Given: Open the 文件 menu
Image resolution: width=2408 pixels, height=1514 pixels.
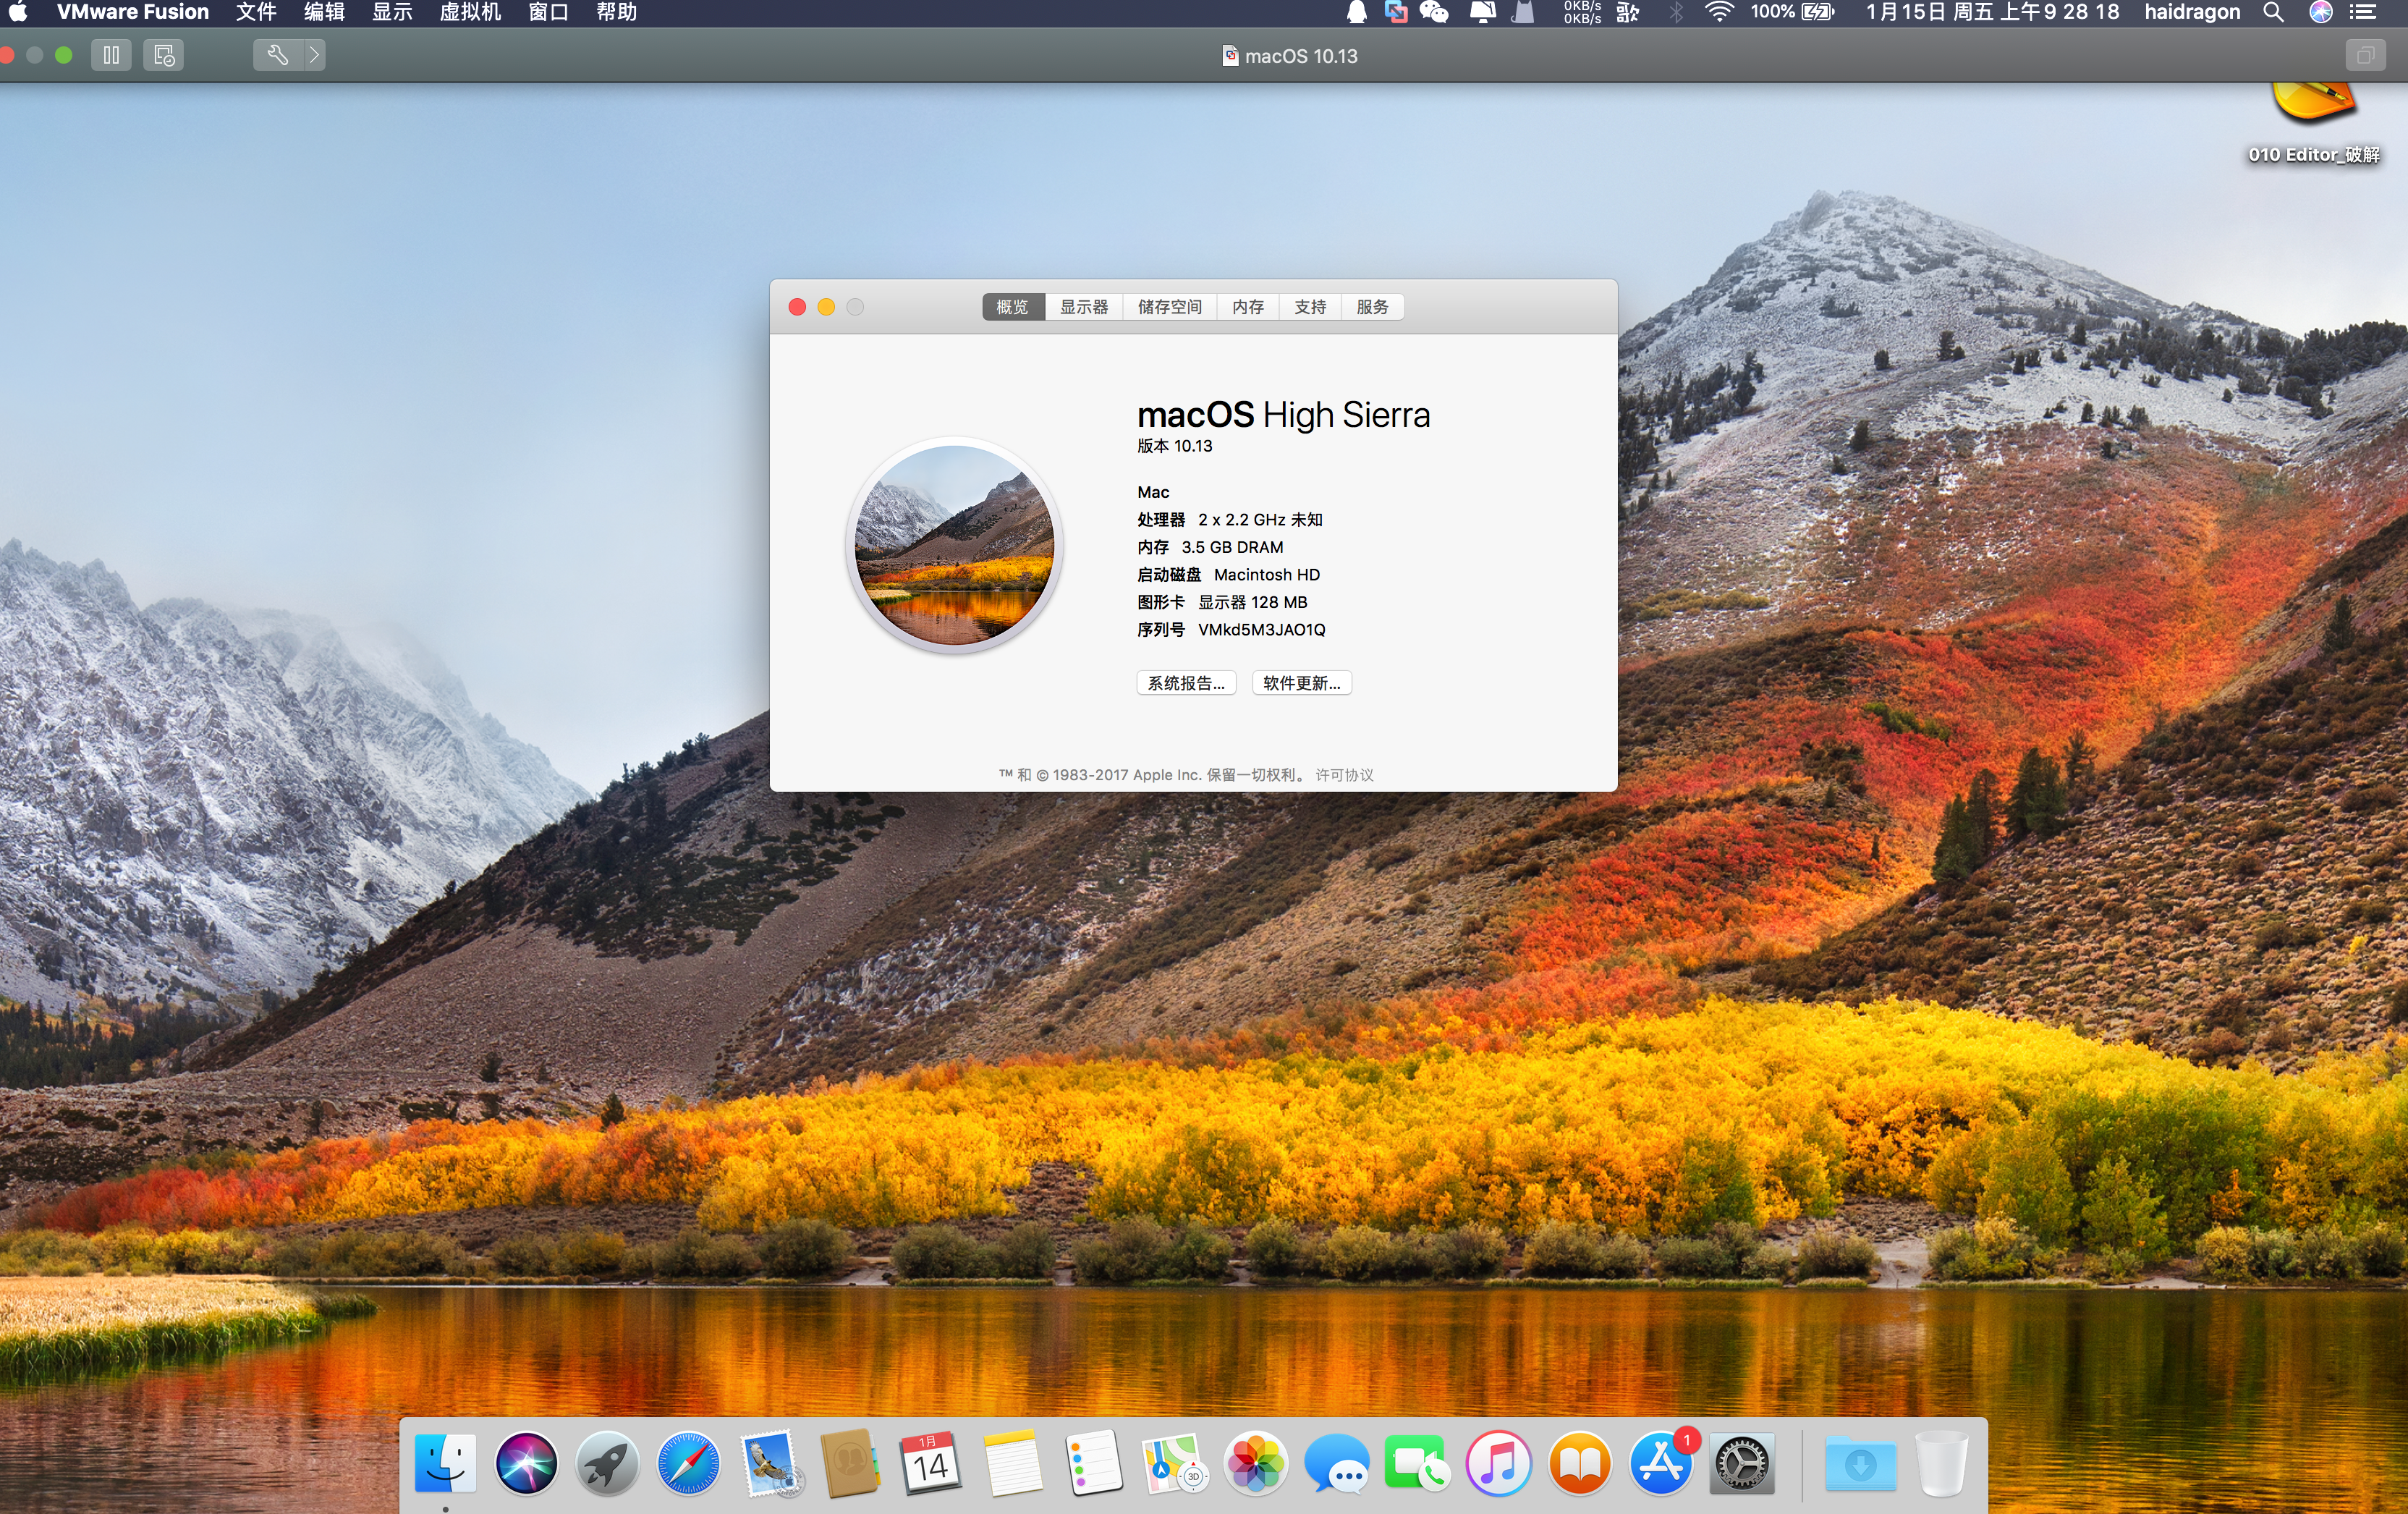Looking at the screenshot, I should (256, 12).
